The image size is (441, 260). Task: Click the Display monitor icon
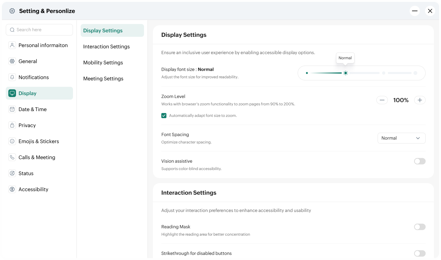(12, 93)
